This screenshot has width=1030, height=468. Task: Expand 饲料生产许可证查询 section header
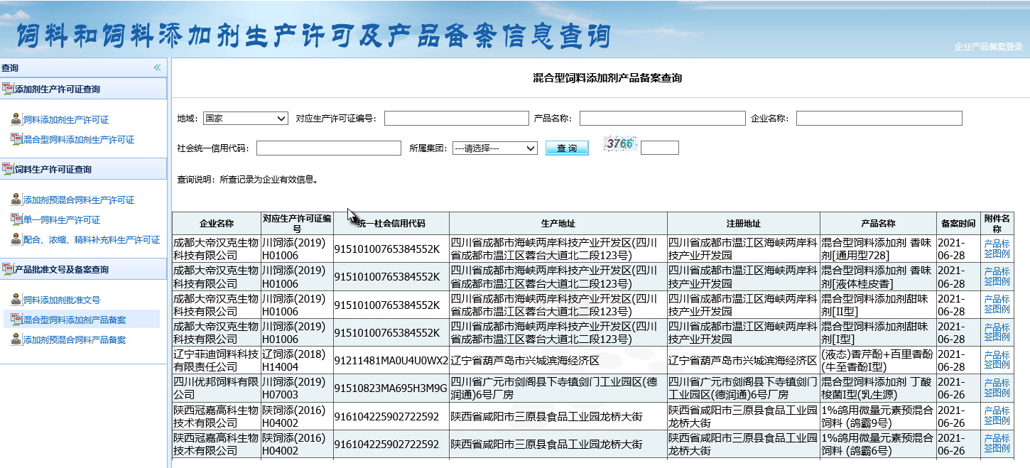pos(84,169)
